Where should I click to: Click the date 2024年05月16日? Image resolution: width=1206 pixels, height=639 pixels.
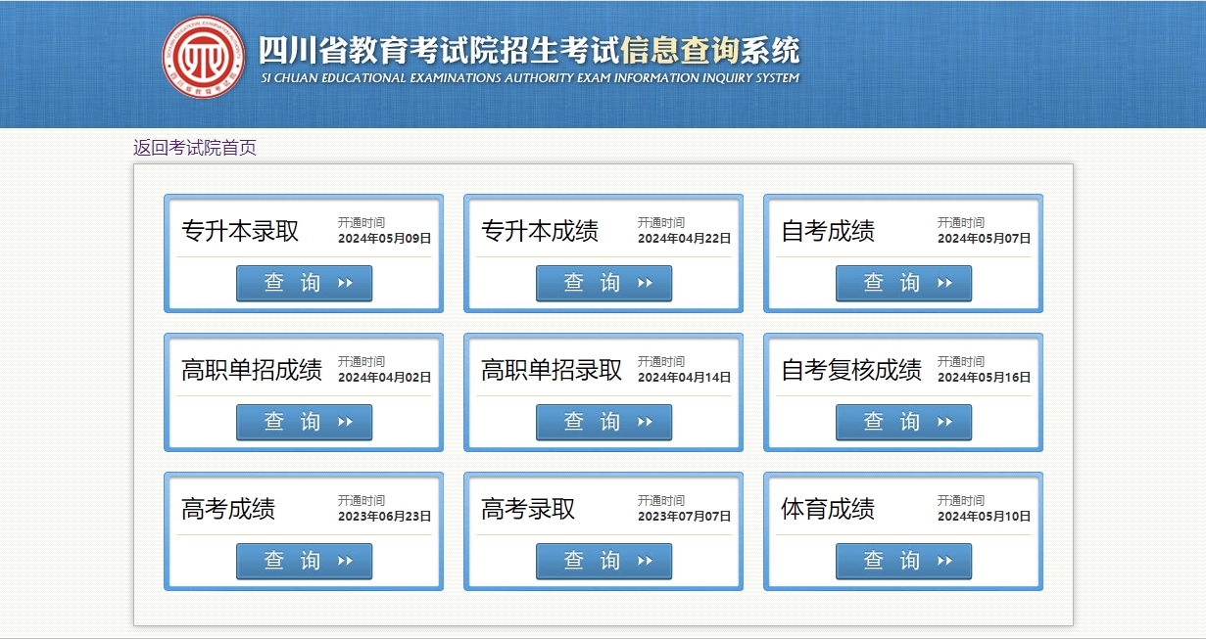tap(985, 378)
